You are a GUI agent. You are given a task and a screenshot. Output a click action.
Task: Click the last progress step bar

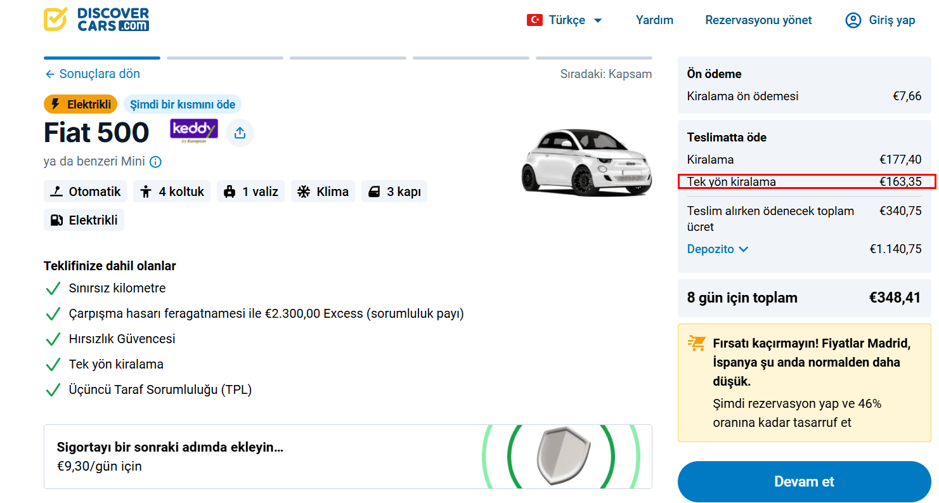tap(593, 58)
